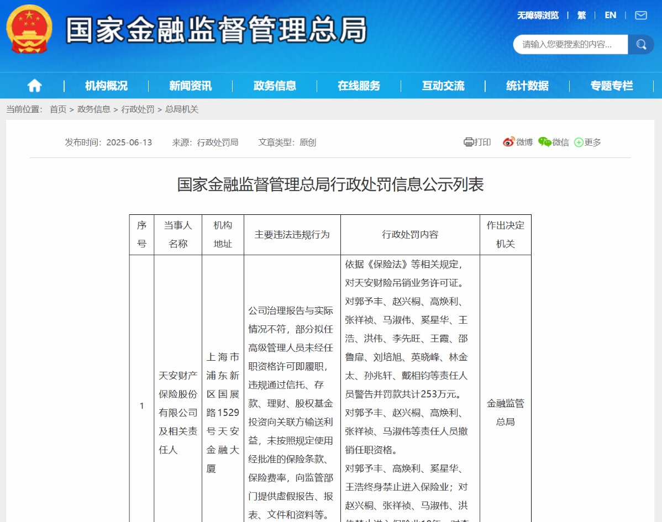Click the magnifier search button

tap(641, 45)
